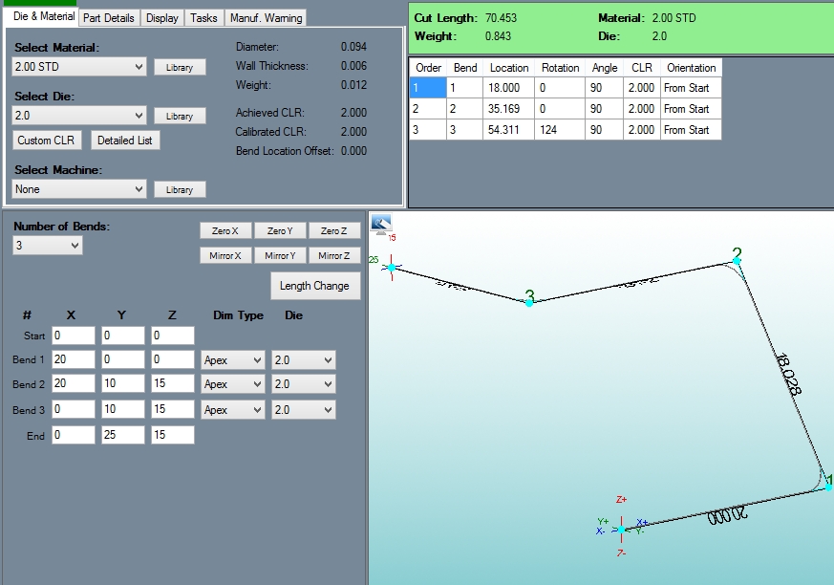Click Location cell 54.311
834x585 pixels.
pyautogui.click(x=508, y=130)
